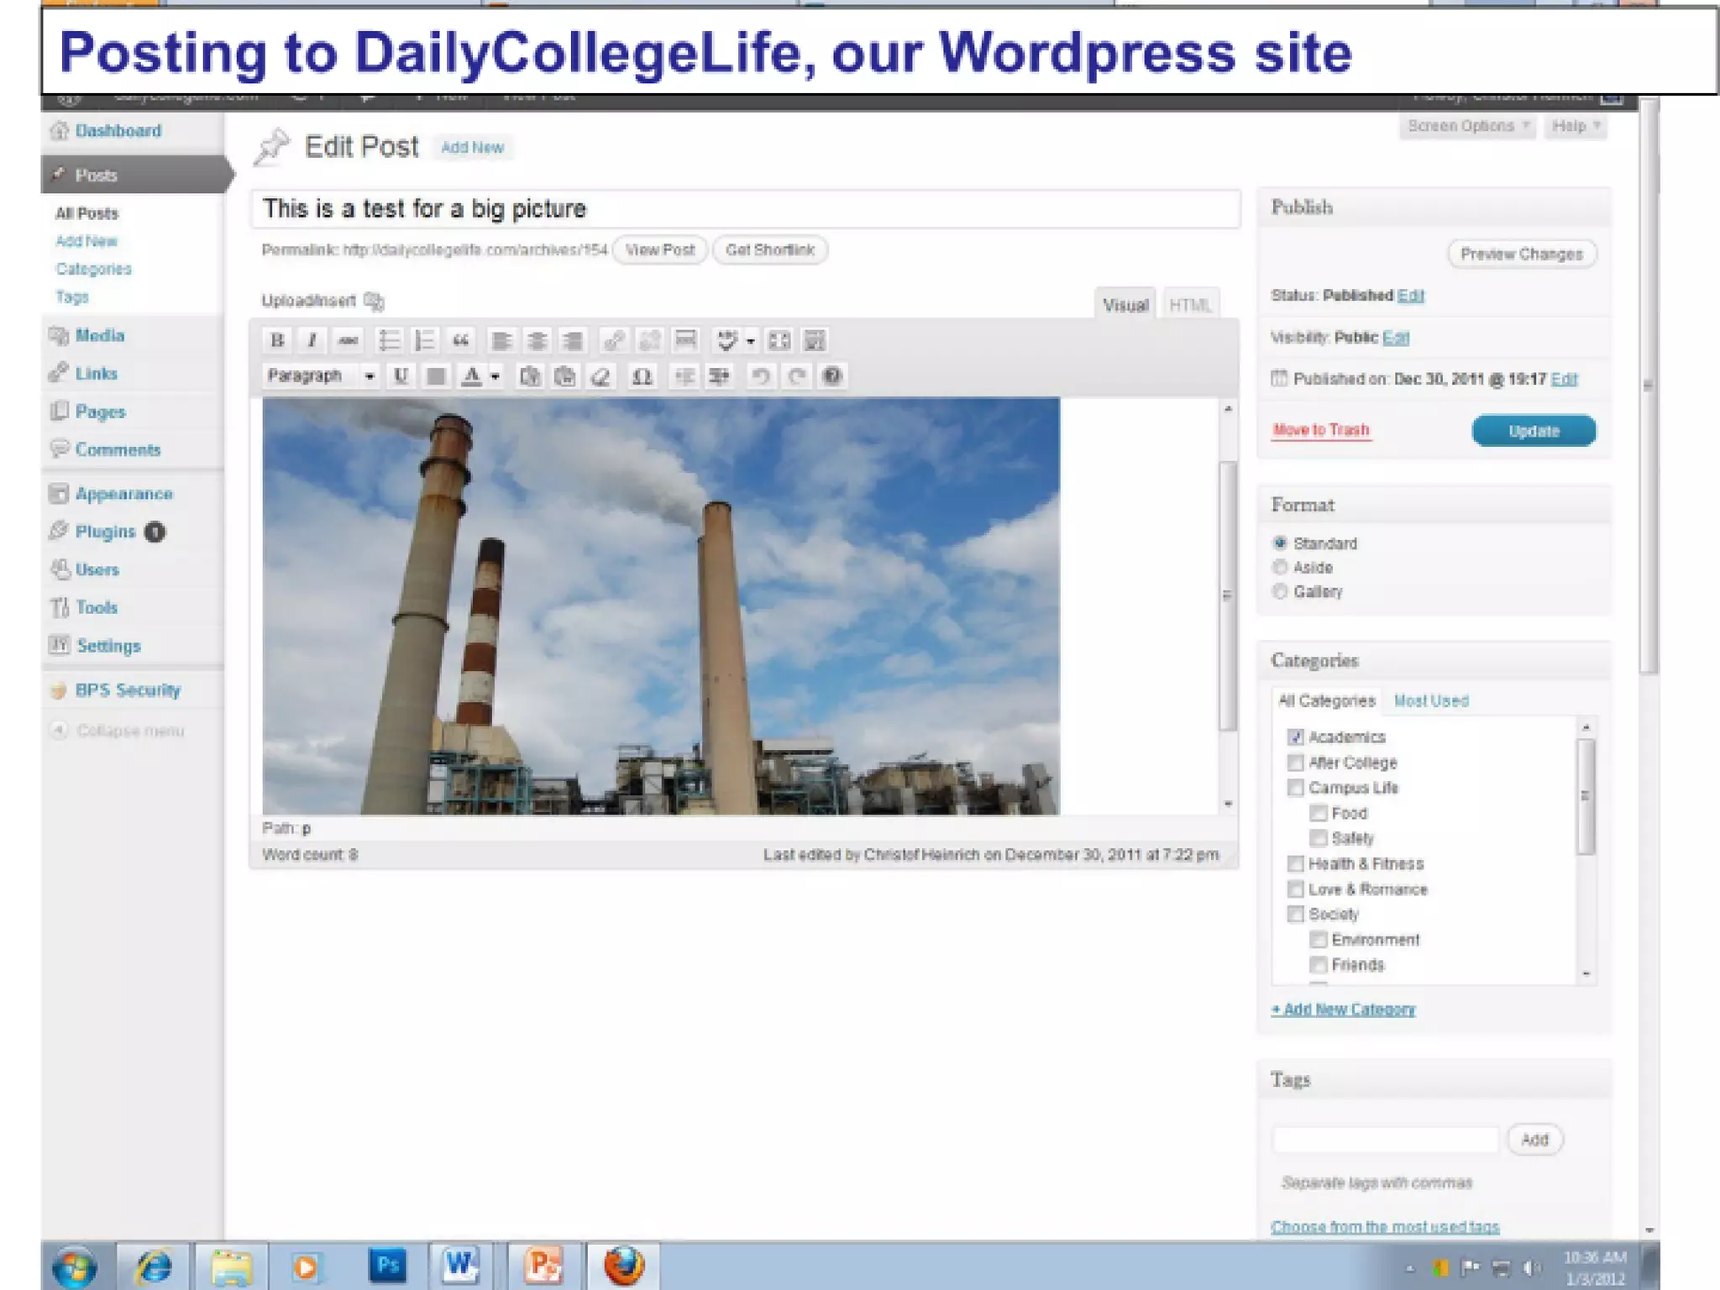Select the Standard format radio
1720x1290 pixels.
click(x=1280, y=543)
